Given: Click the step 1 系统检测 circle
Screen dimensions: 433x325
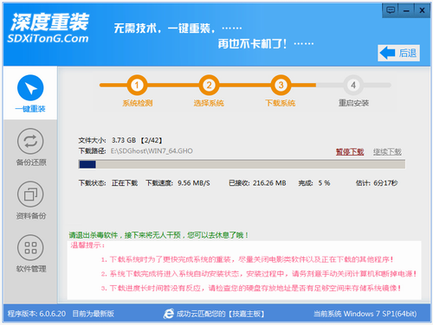Looking at the screenshot, I should click(x=137, y=85).
